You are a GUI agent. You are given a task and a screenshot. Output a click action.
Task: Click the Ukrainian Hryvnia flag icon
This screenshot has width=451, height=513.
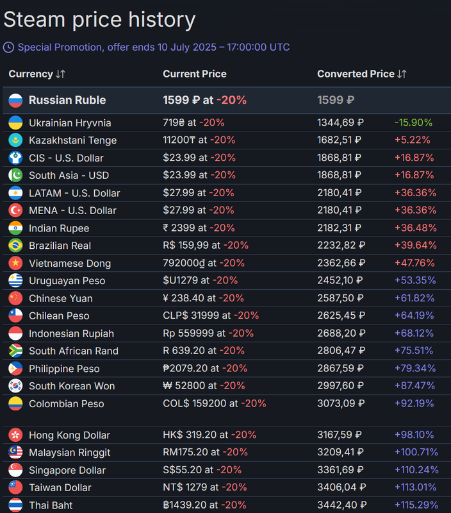[15, 122]
